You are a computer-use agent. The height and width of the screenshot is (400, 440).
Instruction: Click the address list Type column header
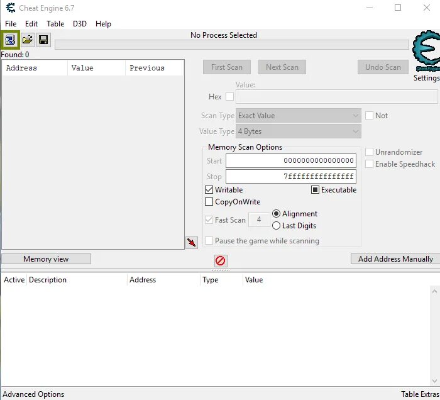[x=221, y=280]
